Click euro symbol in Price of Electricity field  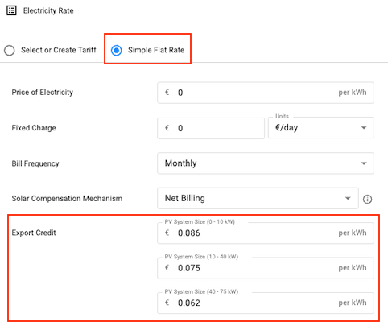click(167, 93)
